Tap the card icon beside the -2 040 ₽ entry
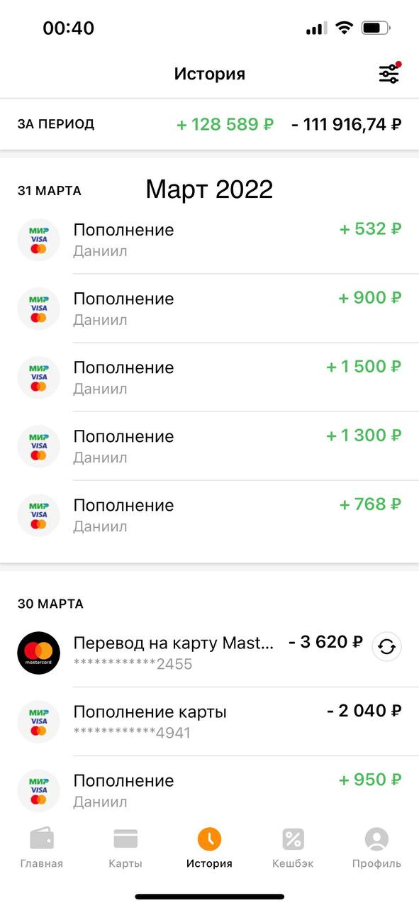Image resolution: width=419 pixels, height=908 pixels. 38,721
